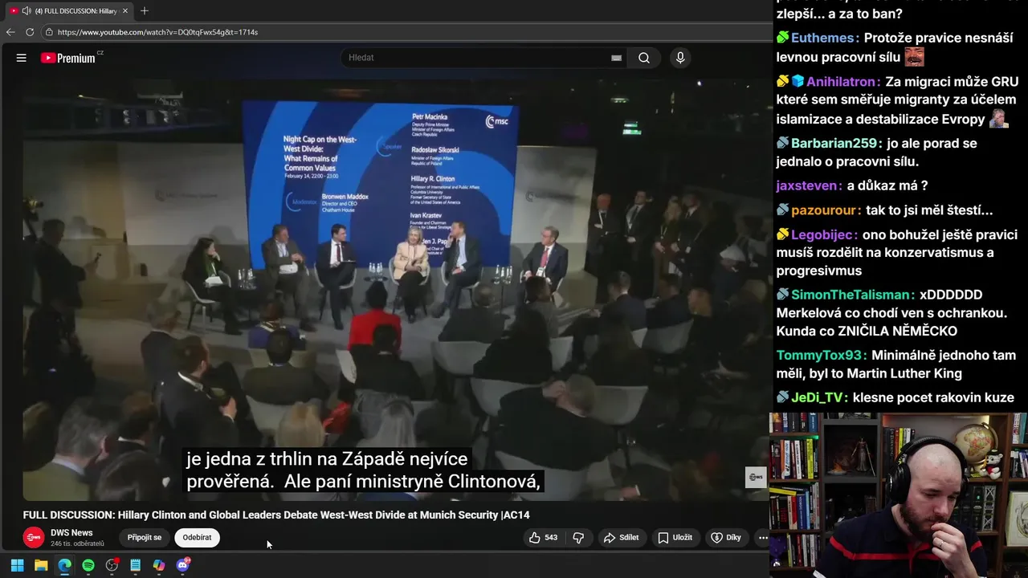Click the Připojit se join button

(x=145, y=538)
